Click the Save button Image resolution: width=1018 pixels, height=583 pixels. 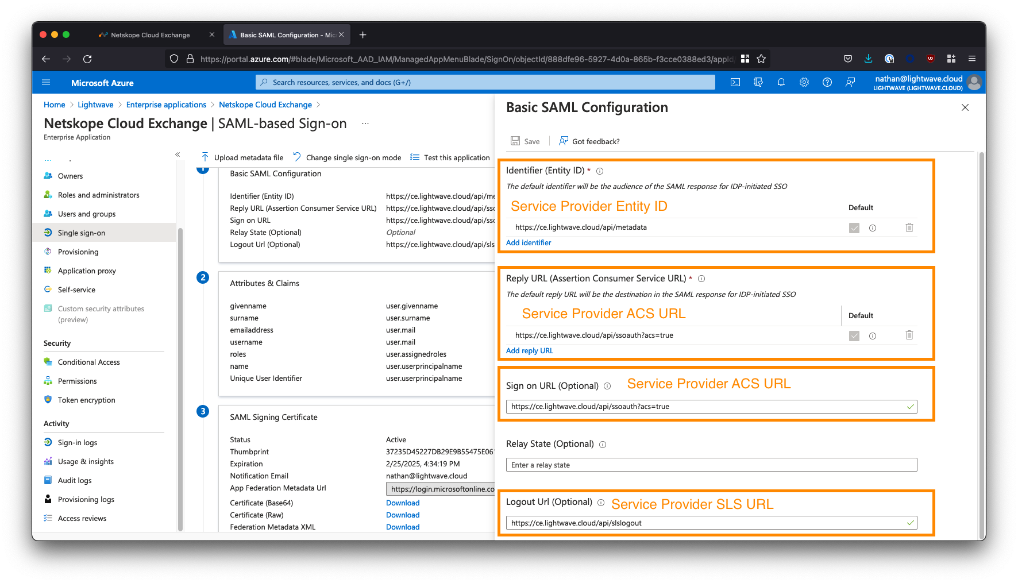pos(526,141)
